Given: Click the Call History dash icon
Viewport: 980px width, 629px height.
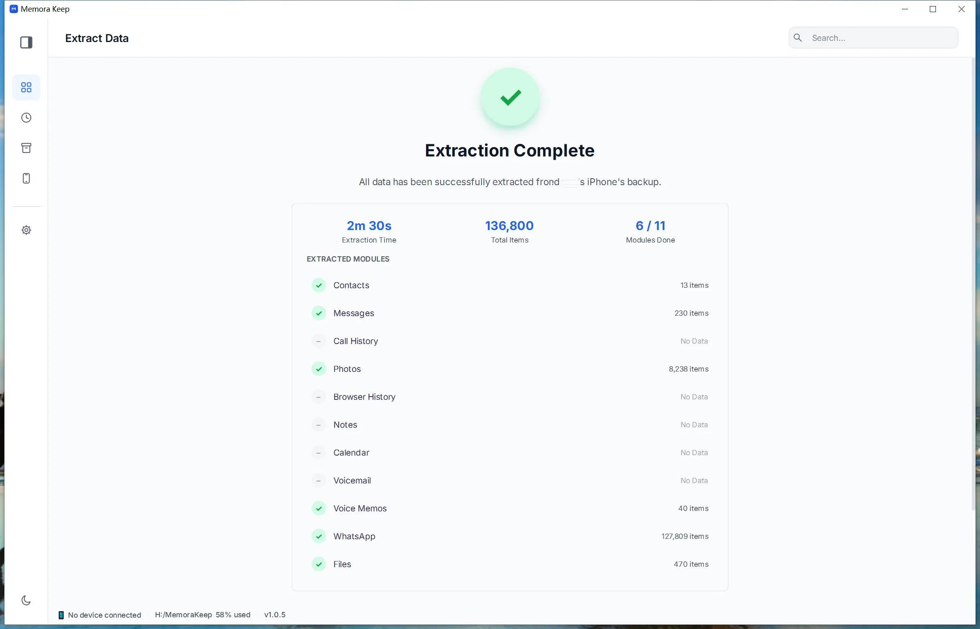Looking at the screenshot, I should click(x=319, y=341).
